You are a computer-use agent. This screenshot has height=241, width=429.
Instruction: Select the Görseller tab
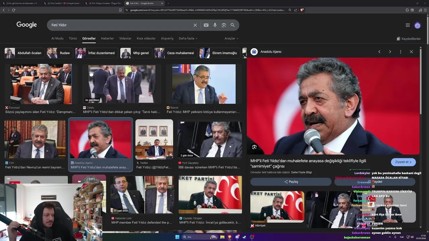tap(89, 38)
